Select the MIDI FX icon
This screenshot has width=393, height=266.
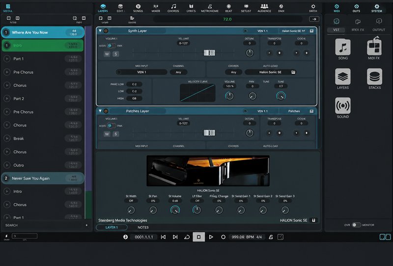(x=374, y=46)
